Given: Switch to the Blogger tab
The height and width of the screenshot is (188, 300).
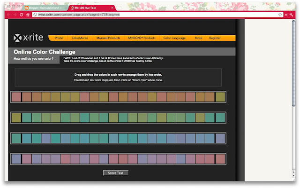Looking at the screenshot, I should click(45, 8).
